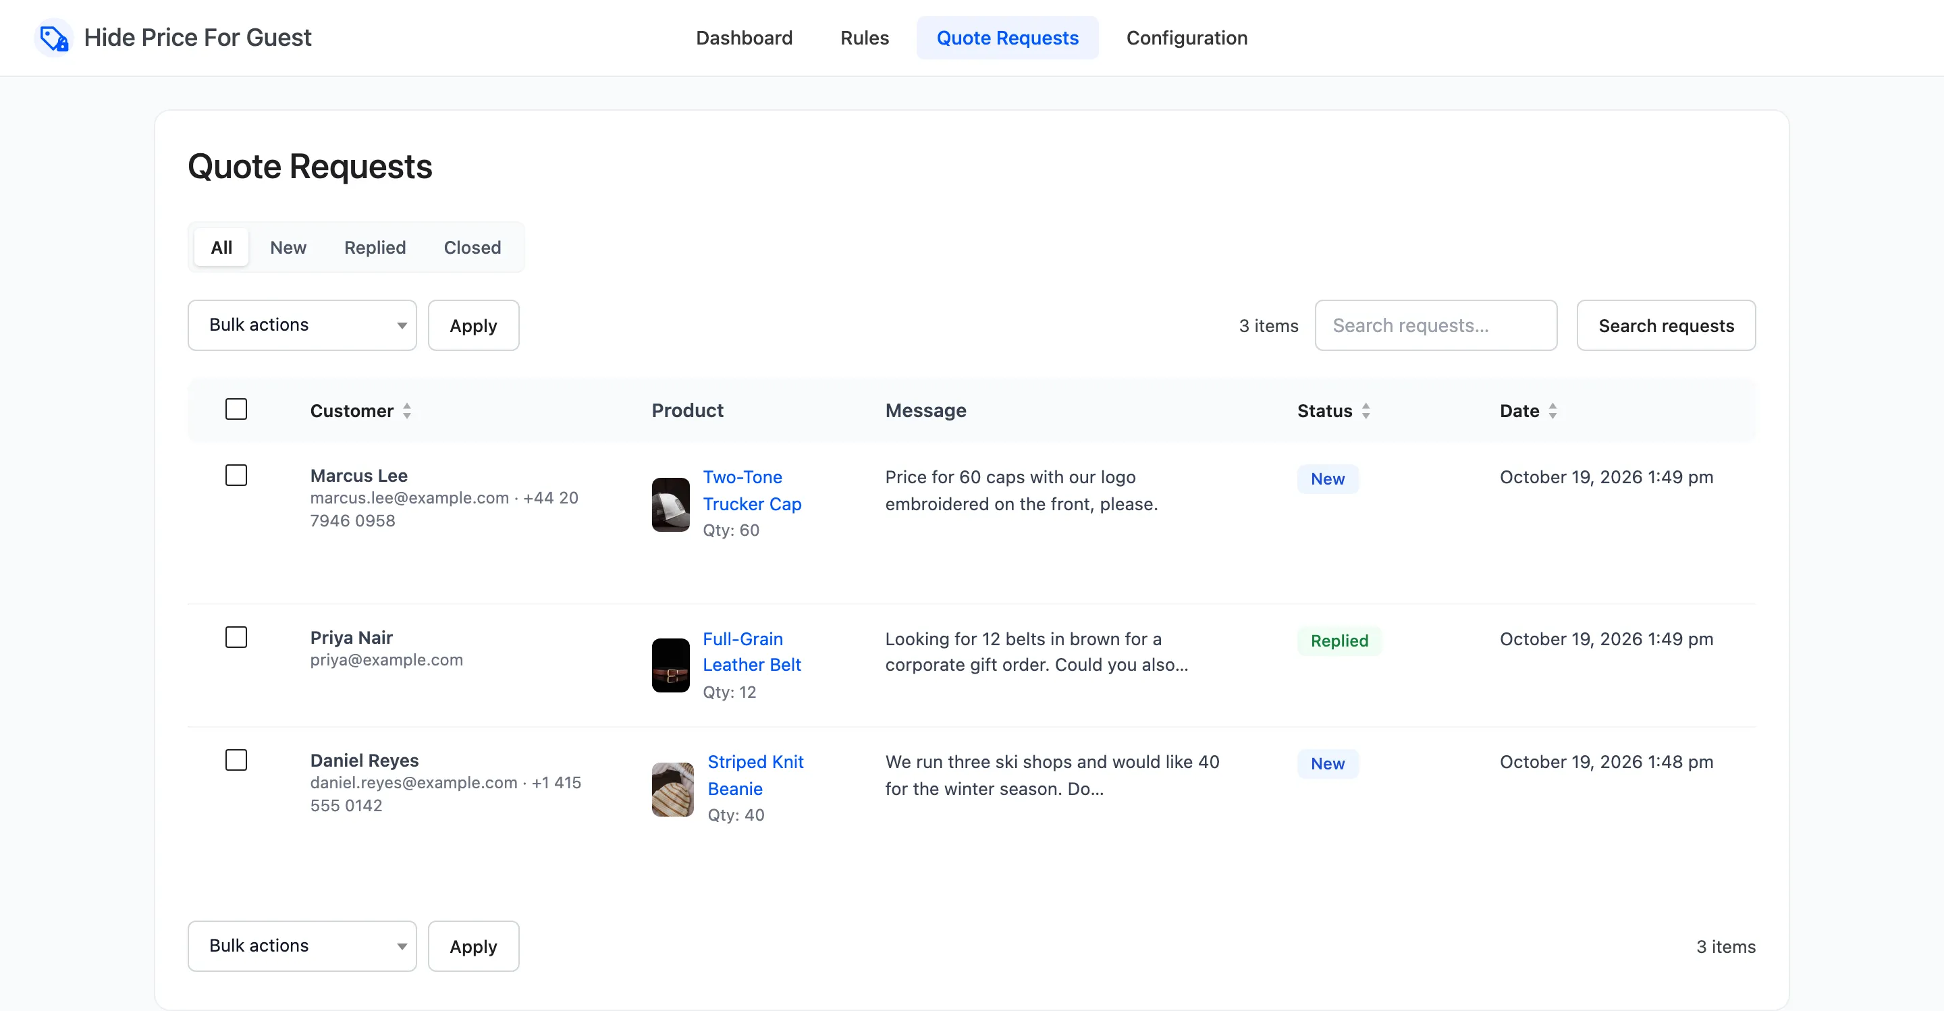Click the New status badge for Daniel Reyes
The image size is (1944, 1011).
(x=1328, y=763)
